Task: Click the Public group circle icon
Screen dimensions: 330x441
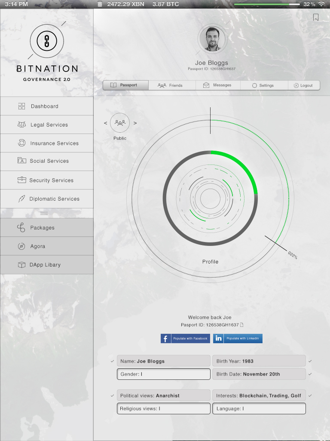Action: coord(120,123)
